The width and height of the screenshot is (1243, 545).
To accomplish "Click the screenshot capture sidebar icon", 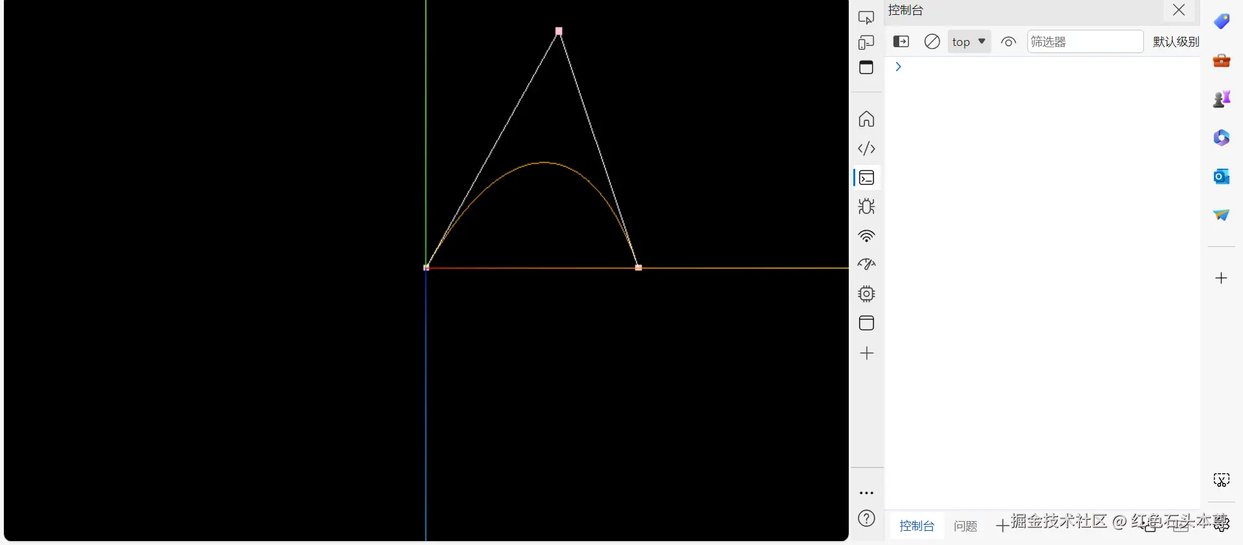I will 1222,480.
